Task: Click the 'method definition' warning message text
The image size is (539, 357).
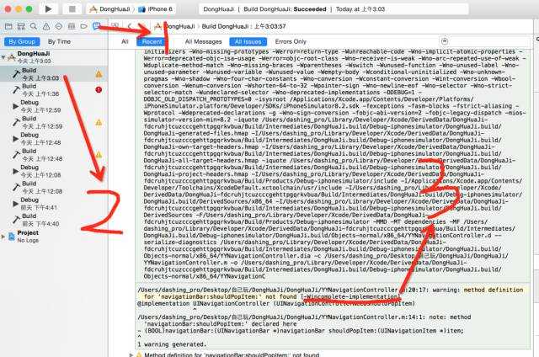Action: click(494, 290)
